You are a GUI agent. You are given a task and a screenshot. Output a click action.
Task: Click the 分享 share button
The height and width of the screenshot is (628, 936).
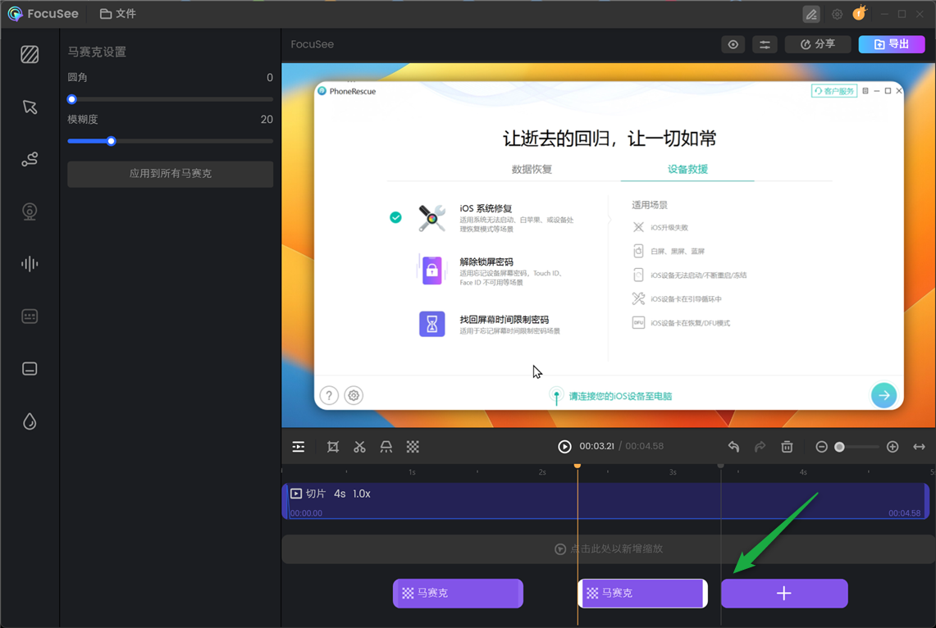[x=817, y=44]
